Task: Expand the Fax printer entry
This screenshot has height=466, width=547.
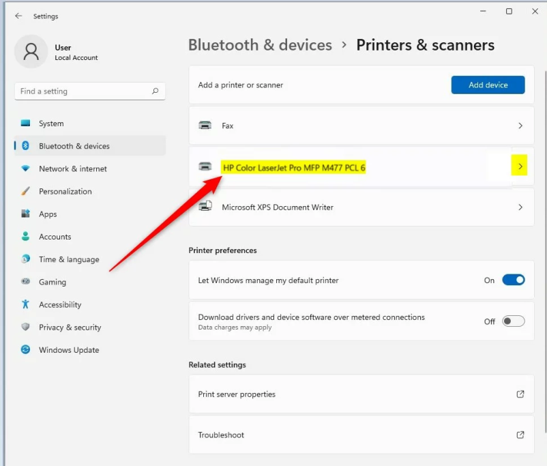Action: (520, 125)
